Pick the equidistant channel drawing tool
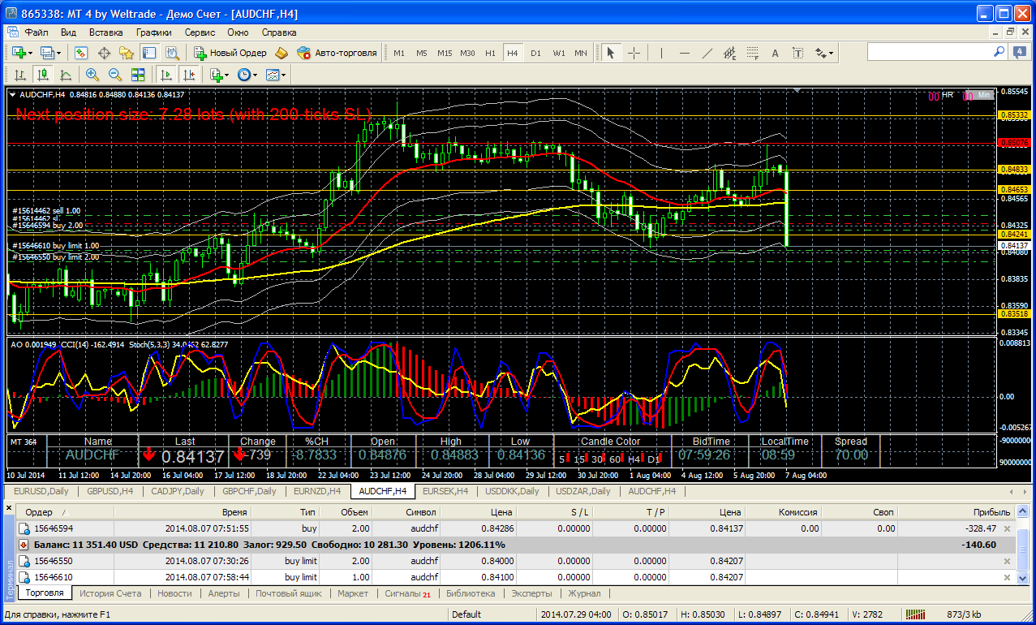The image size is (1036, 625). [729, 53]
